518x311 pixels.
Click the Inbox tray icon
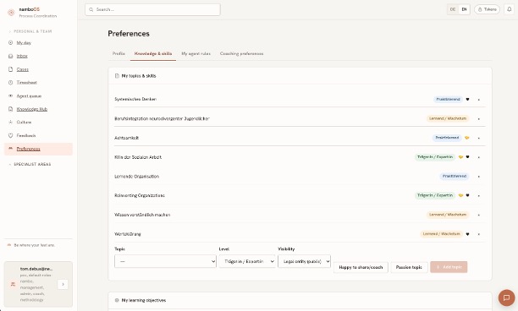pyautogui.click(x=10, y=56)
